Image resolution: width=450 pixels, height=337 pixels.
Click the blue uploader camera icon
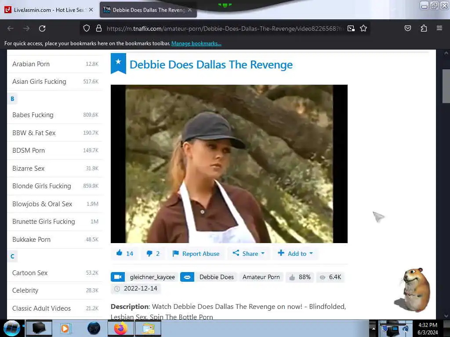pos(118,277)
